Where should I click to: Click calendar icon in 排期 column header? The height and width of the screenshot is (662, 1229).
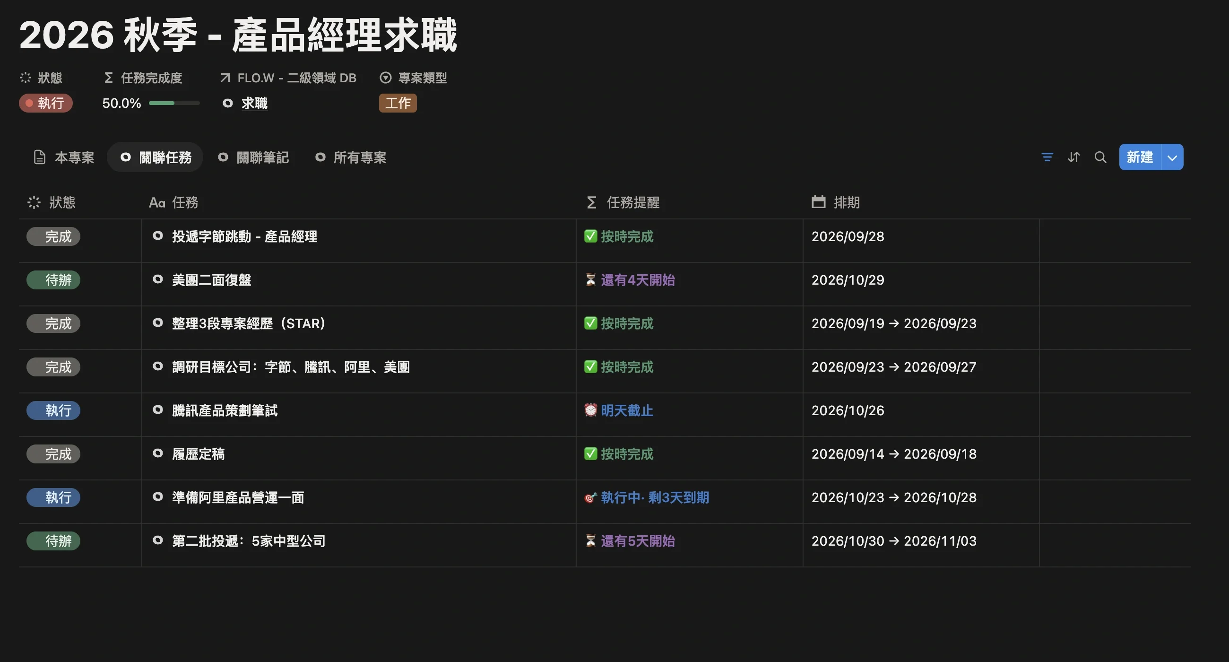point(819,202)
